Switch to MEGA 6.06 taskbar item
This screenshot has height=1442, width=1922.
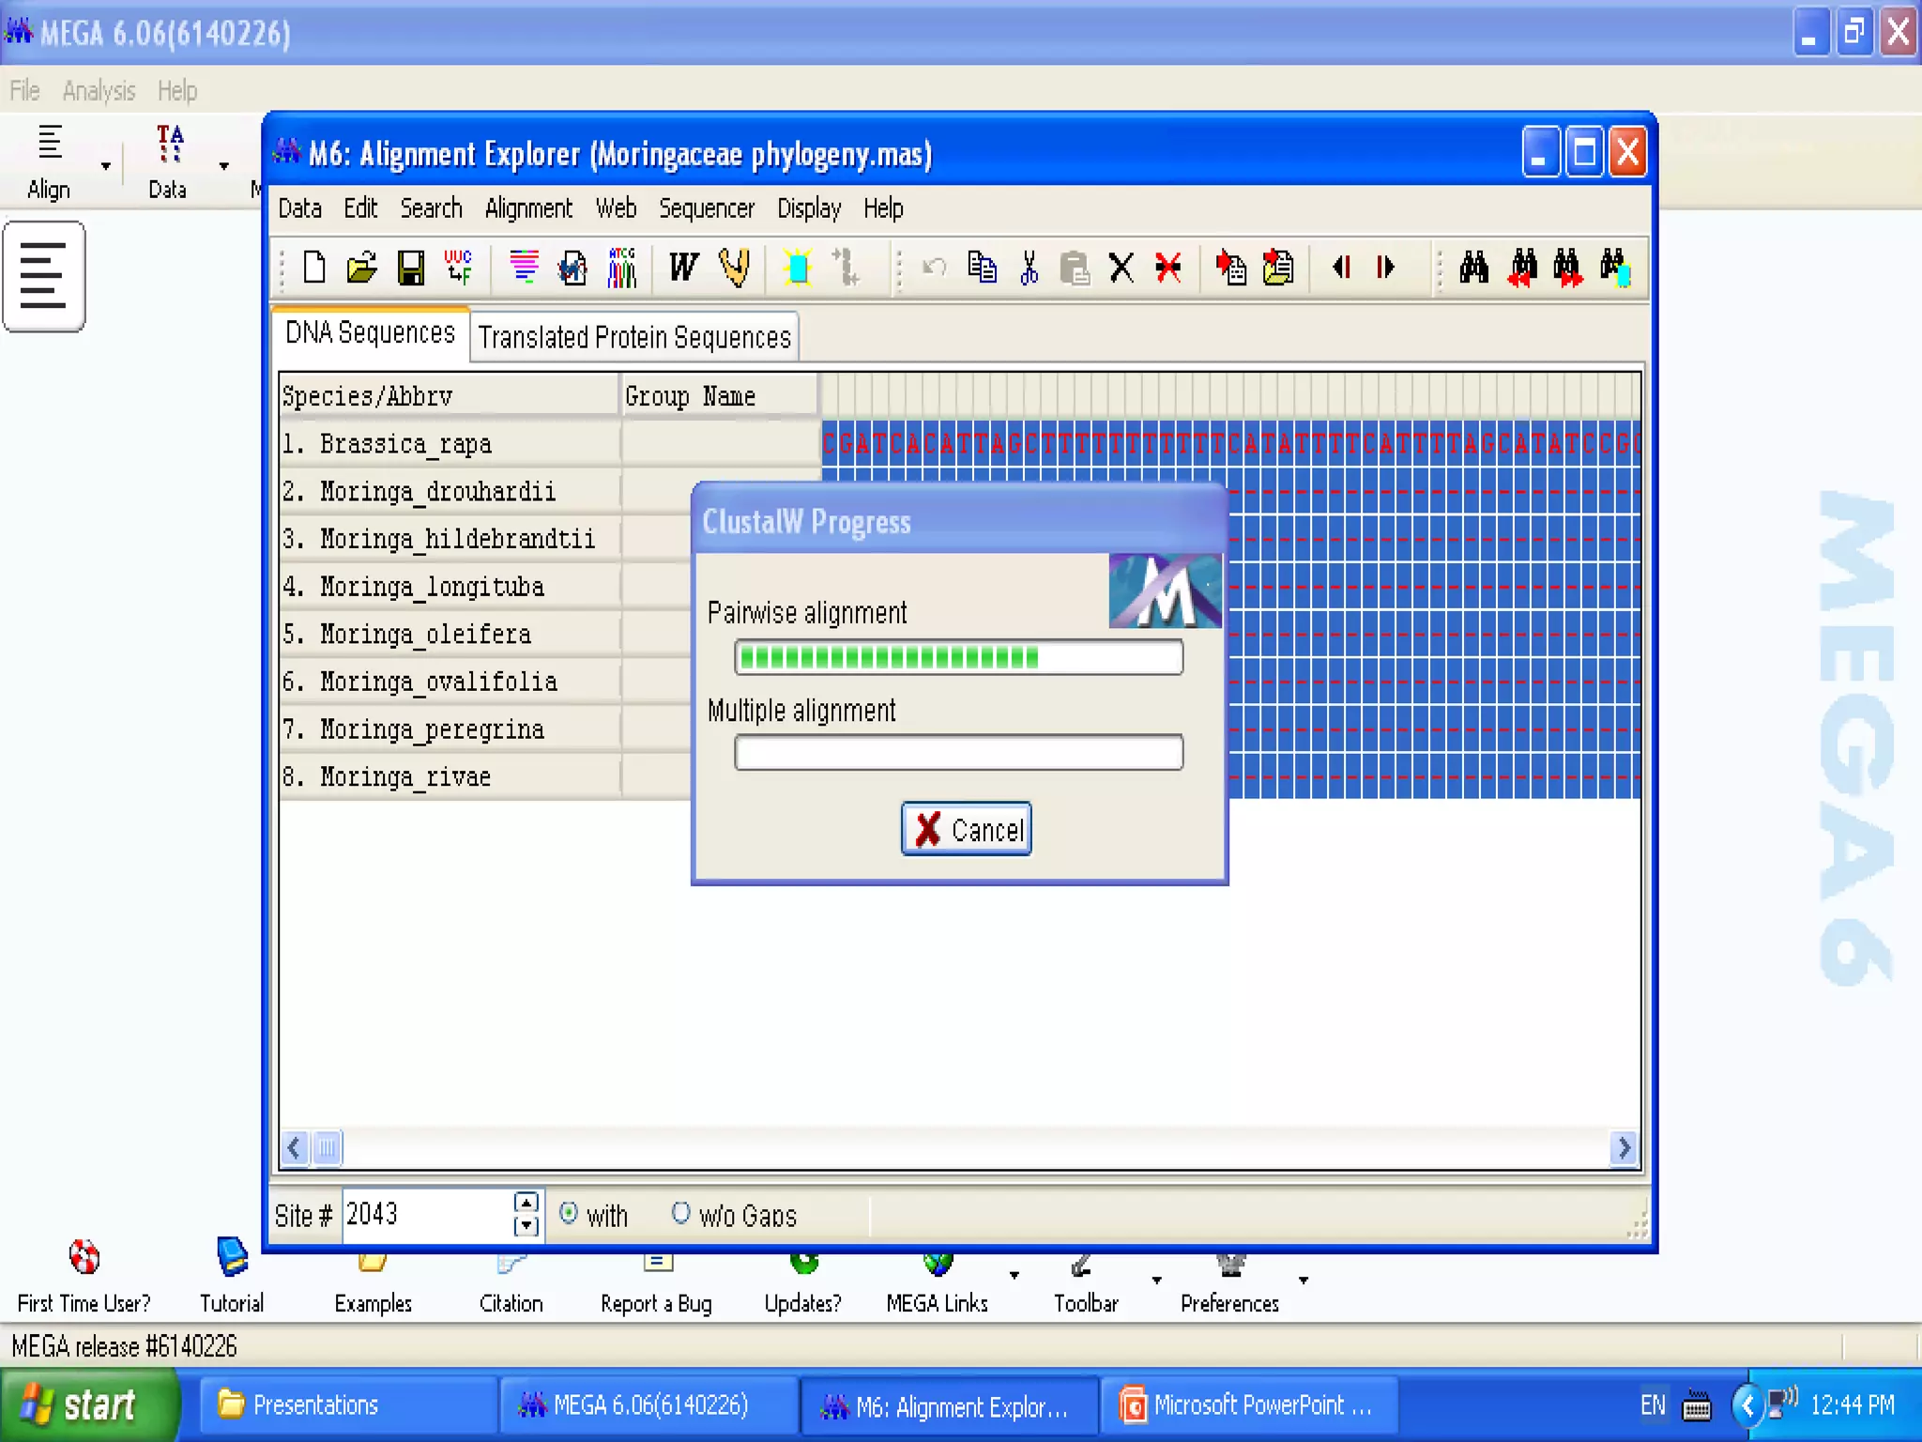(x=648, y=1405)
